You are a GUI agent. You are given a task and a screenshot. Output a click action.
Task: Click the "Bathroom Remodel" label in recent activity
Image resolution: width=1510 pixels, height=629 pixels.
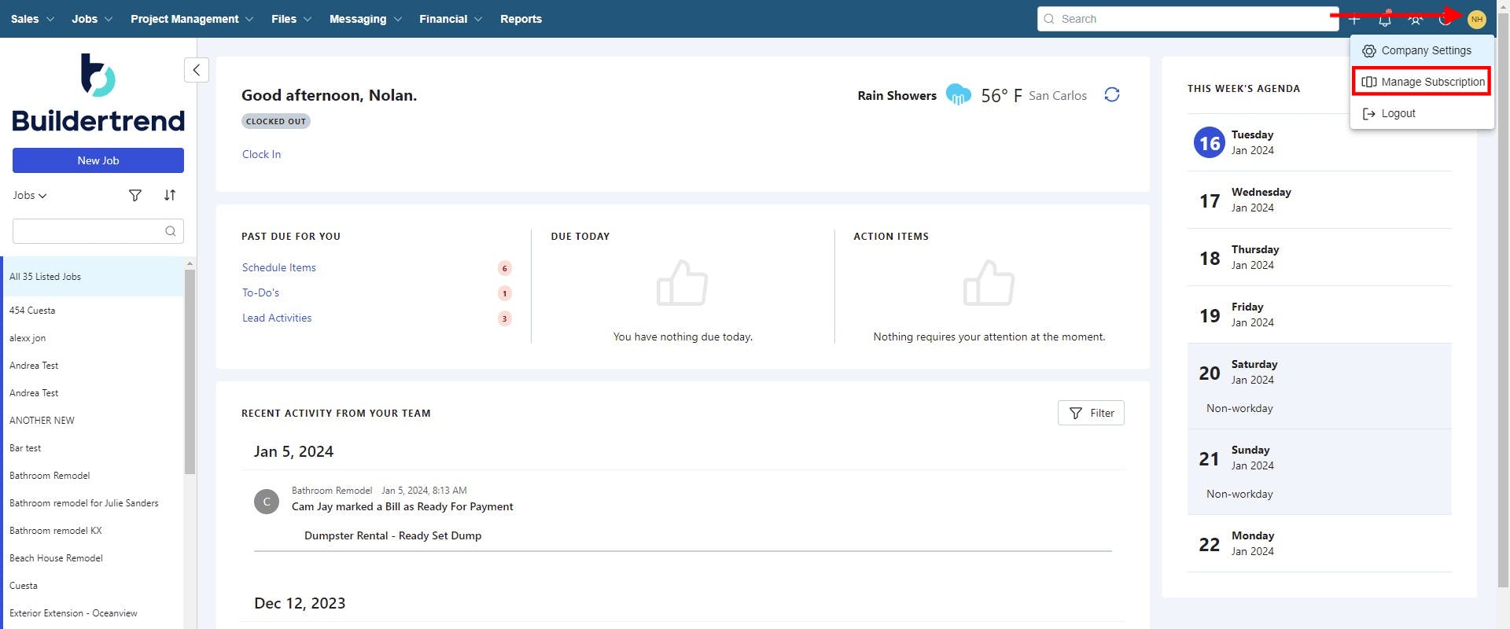[332, 491]
